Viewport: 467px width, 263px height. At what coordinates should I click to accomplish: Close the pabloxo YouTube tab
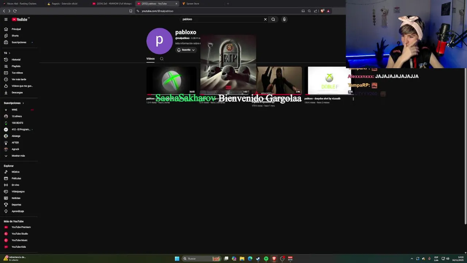pos(176,4)
